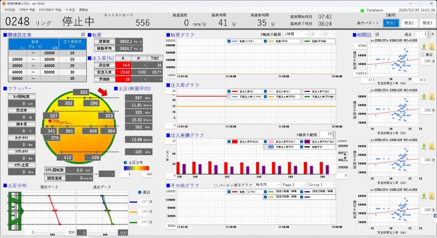The width and height of the screenshot is (437, 238).
Task: Toggle the 直近 checkbox in earth pressure distribution
Action: [x=139, y=192]
